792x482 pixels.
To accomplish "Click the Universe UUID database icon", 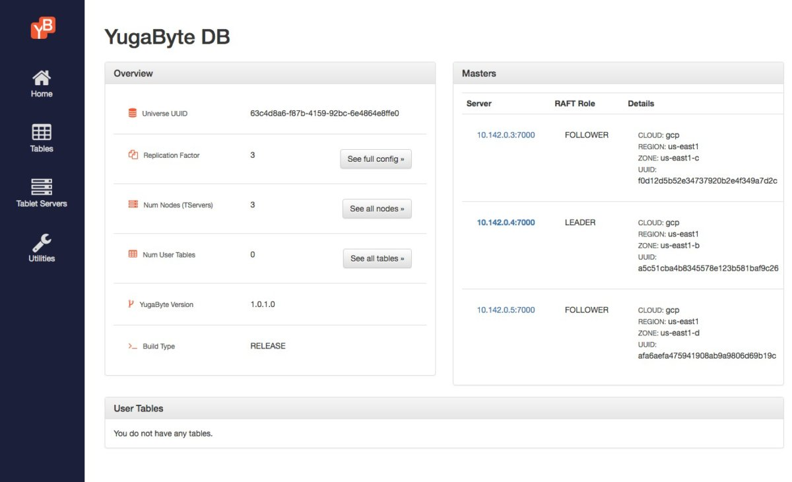I will pyautogui.click(x=133, y=114).
